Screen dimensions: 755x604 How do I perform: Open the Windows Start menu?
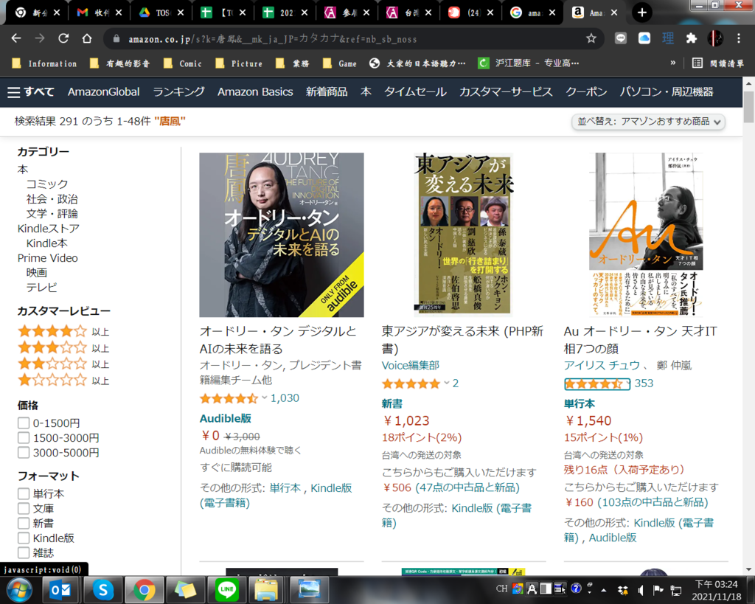pyautogui.click(x=19, y=589)
